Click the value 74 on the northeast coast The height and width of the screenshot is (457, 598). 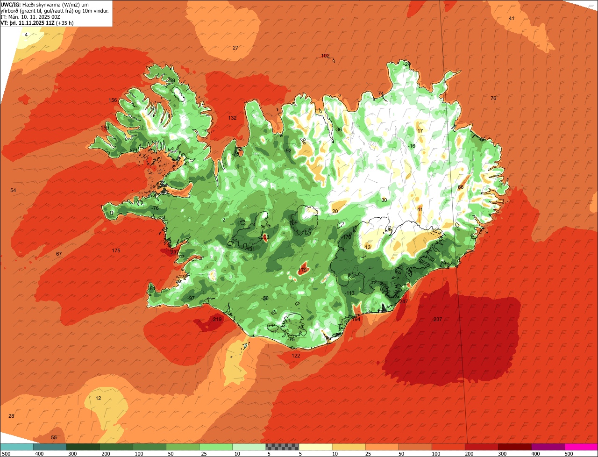pyautogui.click(x=381, y=94)
